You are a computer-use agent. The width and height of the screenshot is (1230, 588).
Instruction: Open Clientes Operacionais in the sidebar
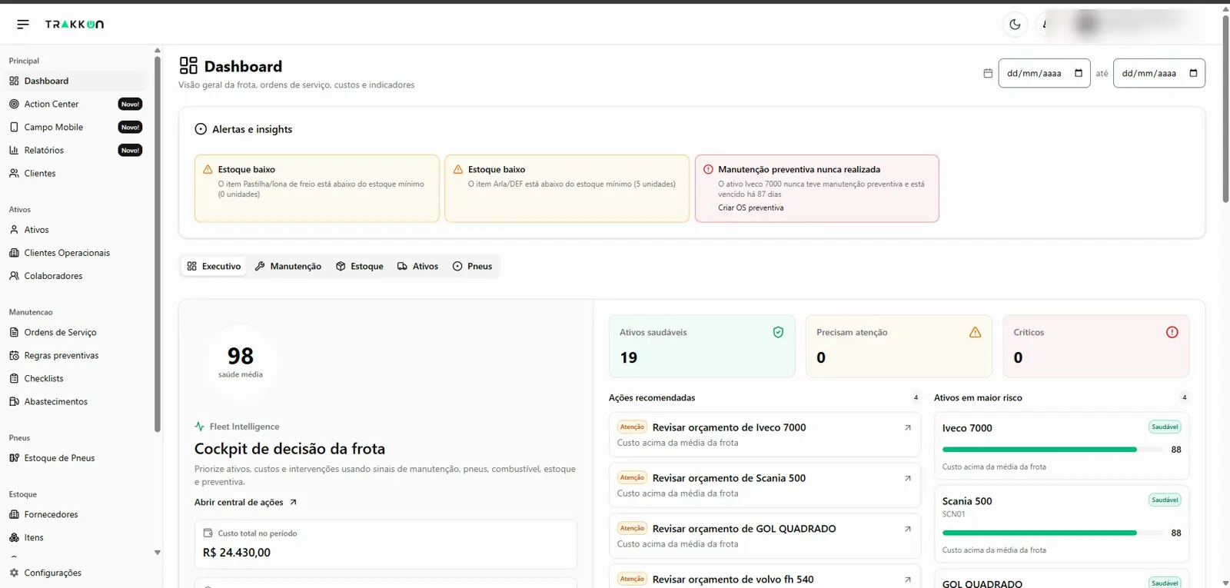pos(75,253)
